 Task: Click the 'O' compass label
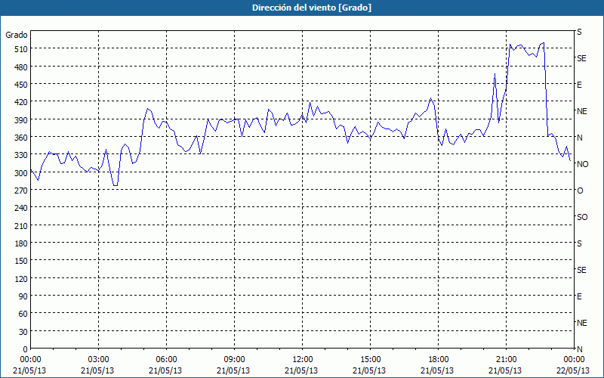coord(580,191)
